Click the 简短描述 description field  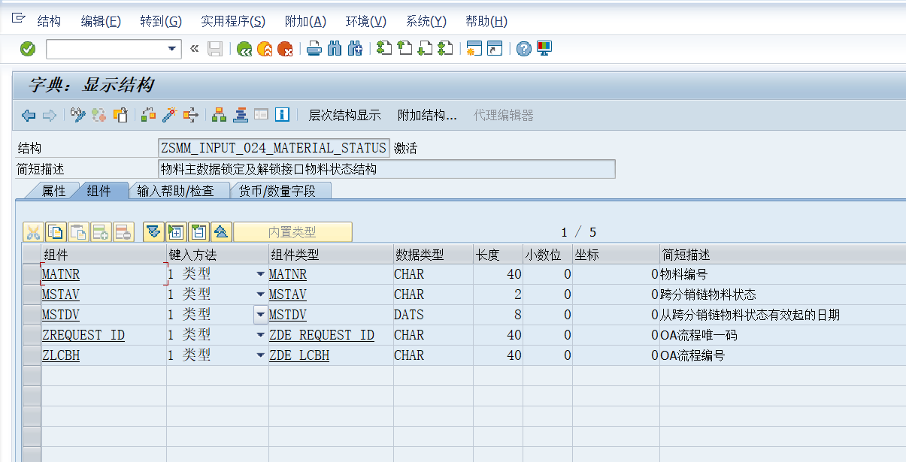386,169
